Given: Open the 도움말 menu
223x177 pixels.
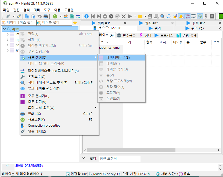Looking at the screenshot, I should click(x=69, y=10).
